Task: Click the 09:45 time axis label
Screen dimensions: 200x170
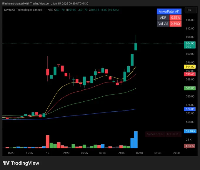Action: tap(158, 153)
